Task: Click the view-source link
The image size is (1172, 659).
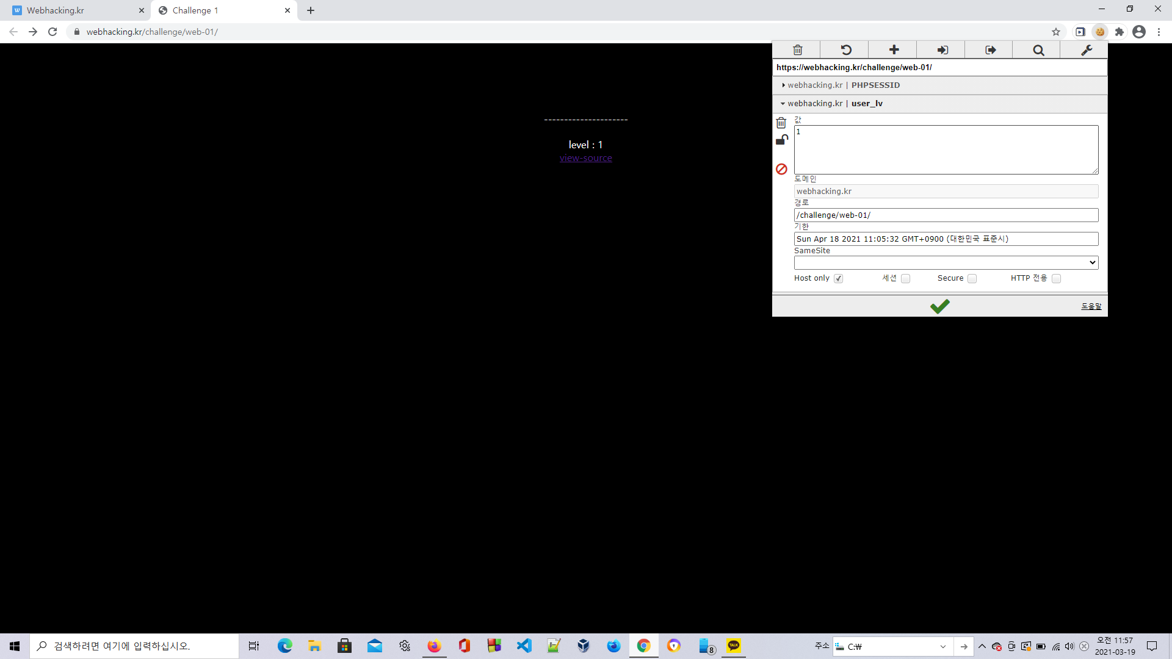Action: 585,158
